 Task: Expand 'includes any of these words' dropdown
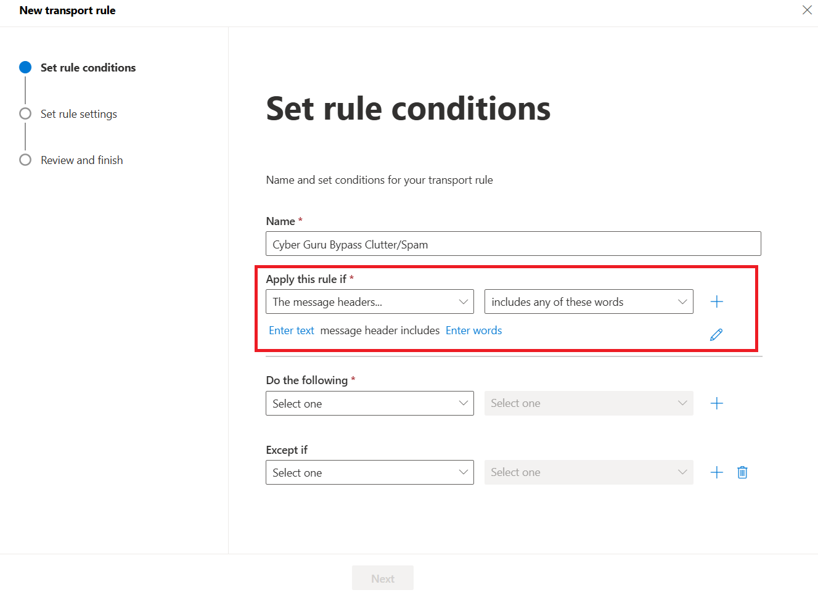[589, 302]
